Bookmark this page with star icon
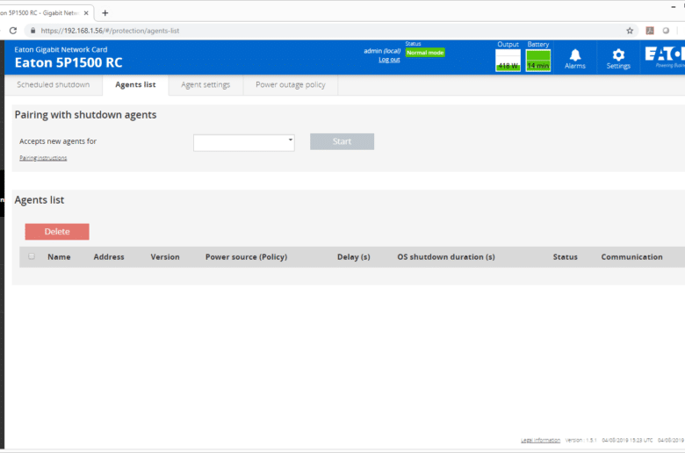Image resolution: width=685 pixels, height=453 pixels. coord(630,31)
